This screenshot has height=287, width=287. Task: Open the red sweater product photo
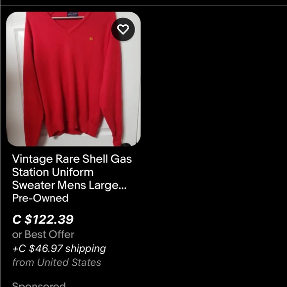(x=73, y=79)
